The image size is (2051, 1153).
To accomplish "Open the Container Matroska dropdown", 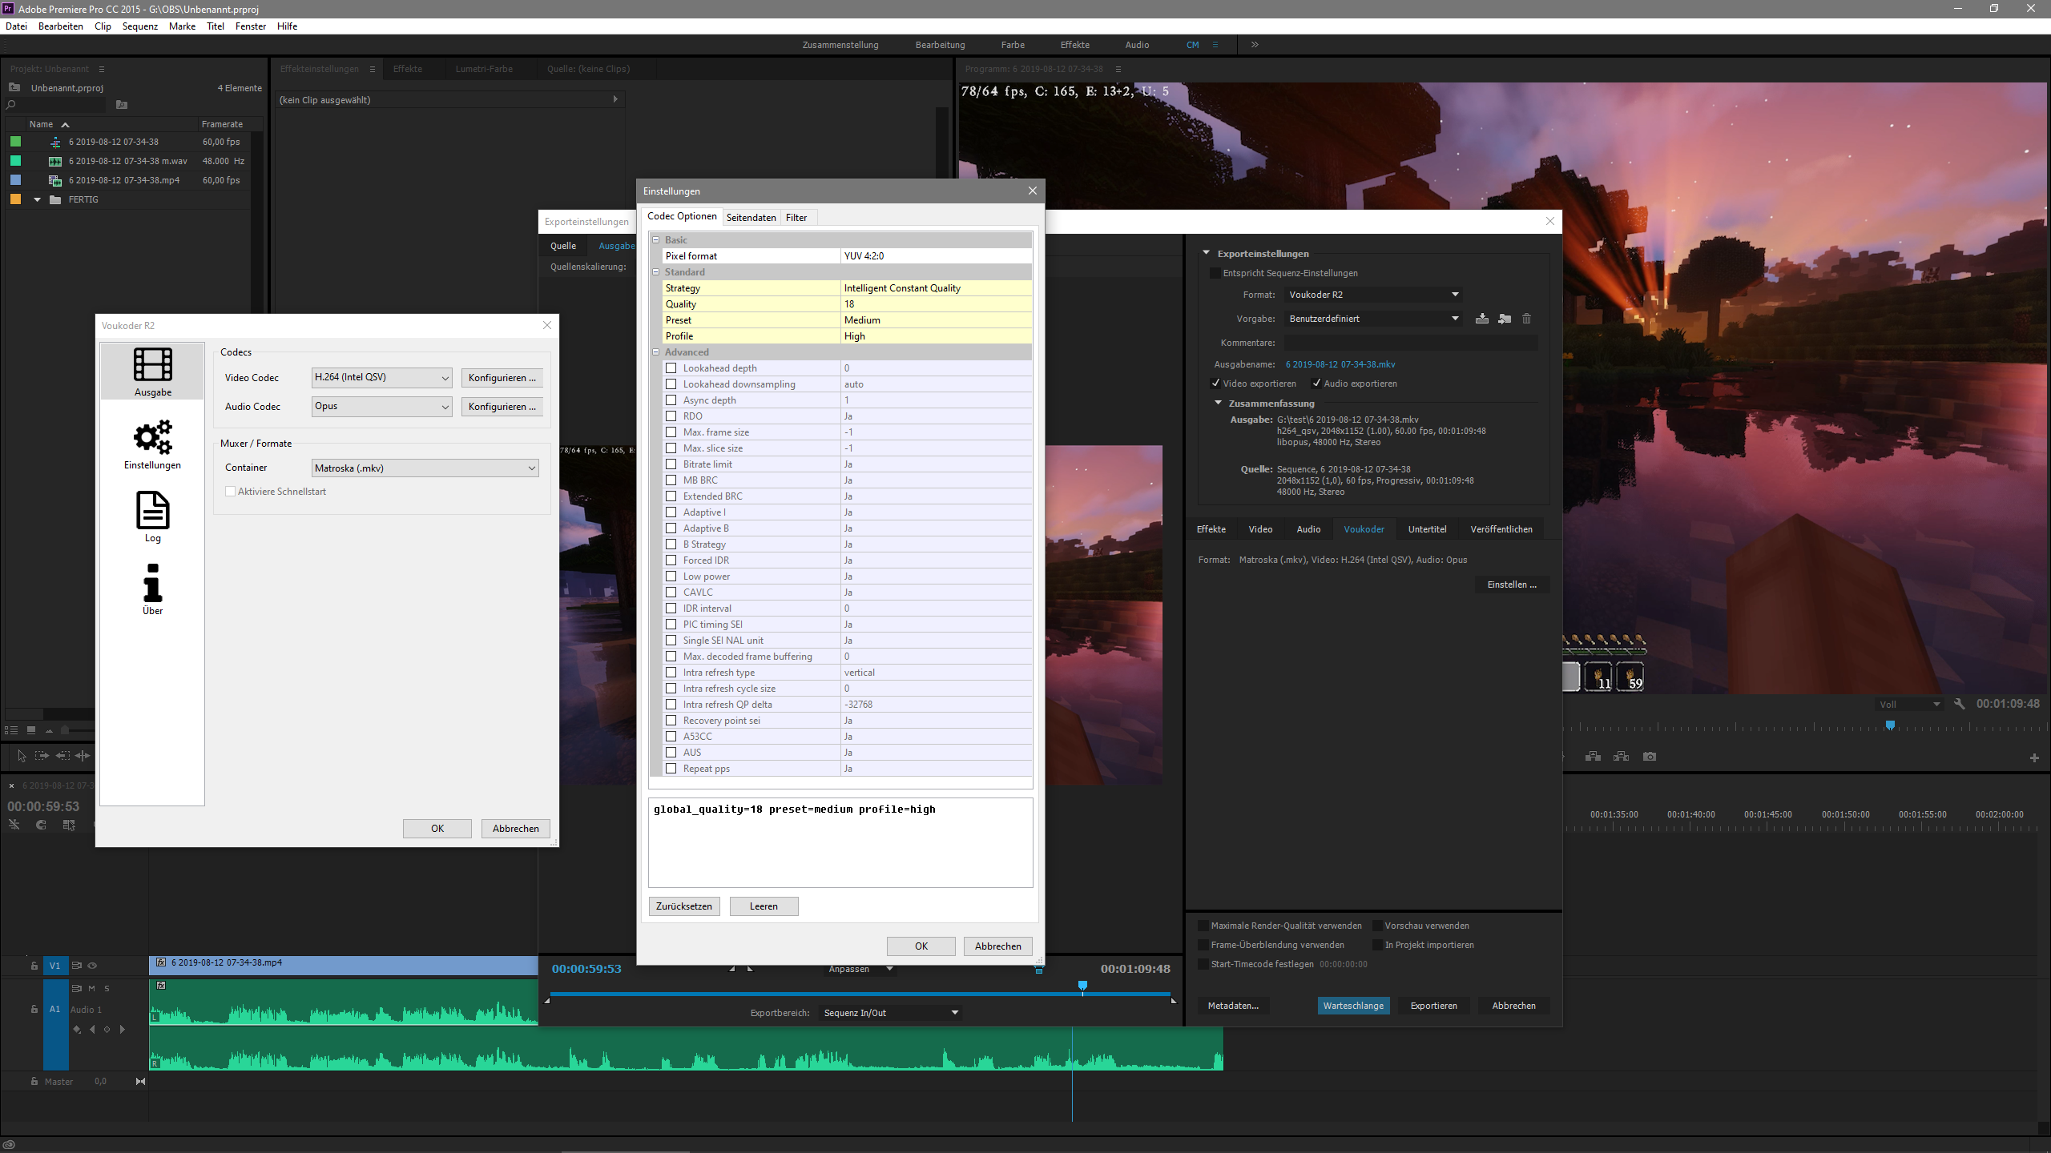I will [425, 468].
